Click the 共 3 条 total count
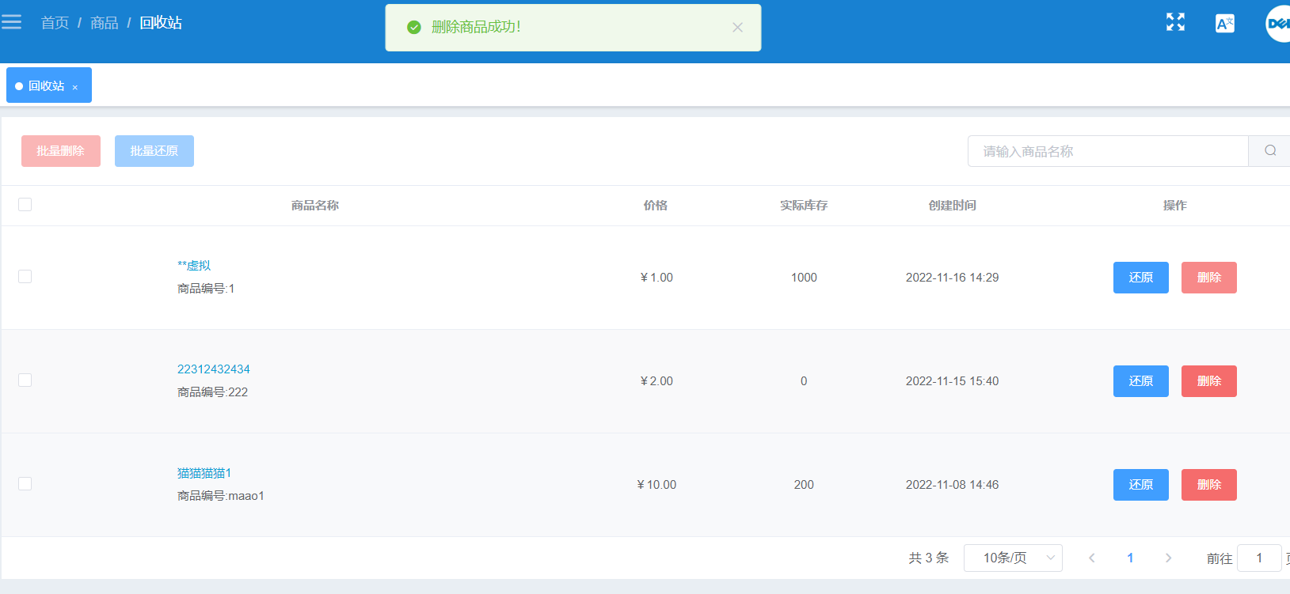This screenshot has height=594, width=1290. coord(929,558)
